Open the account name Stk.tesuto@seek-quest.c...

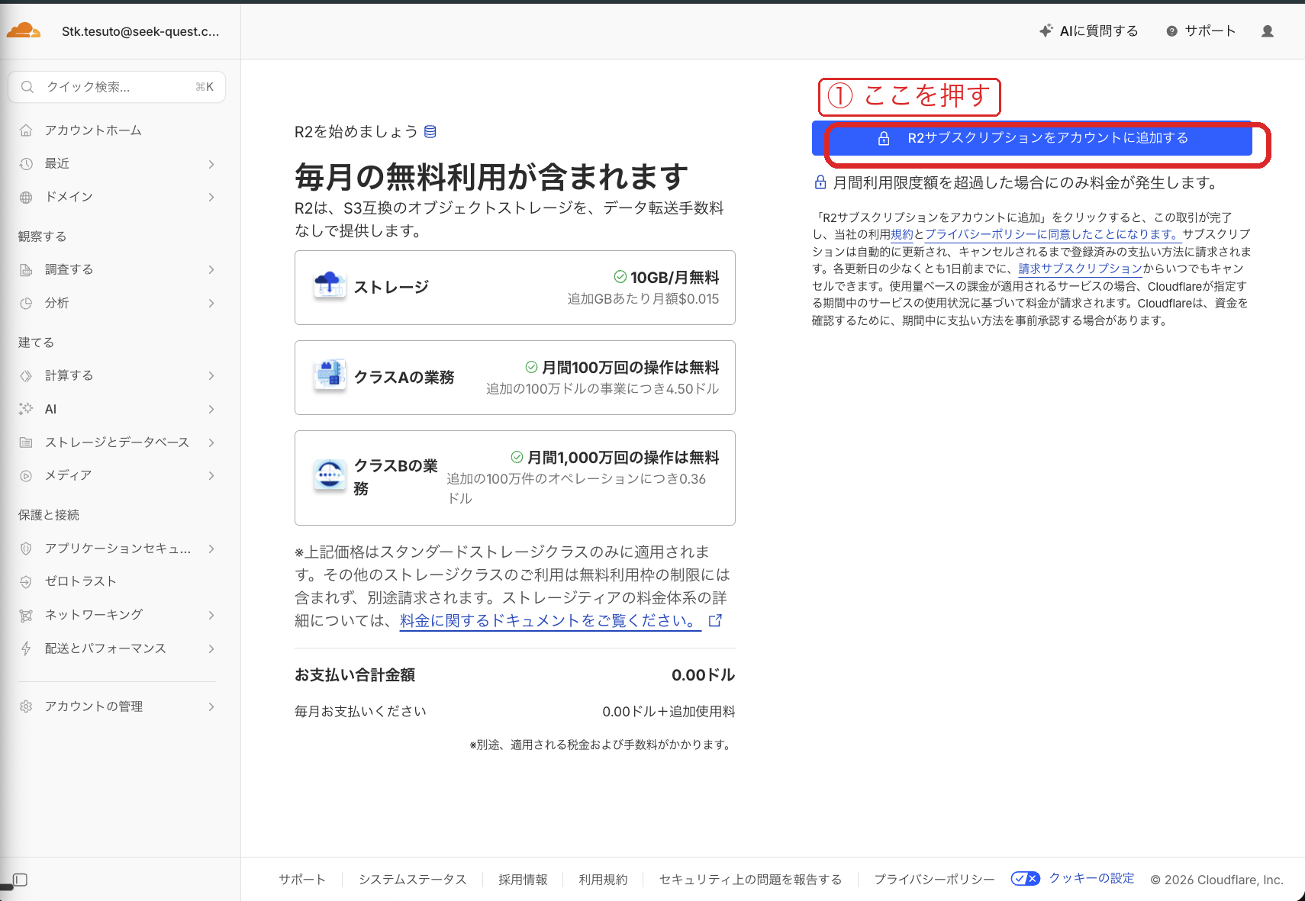pos(140,31)
